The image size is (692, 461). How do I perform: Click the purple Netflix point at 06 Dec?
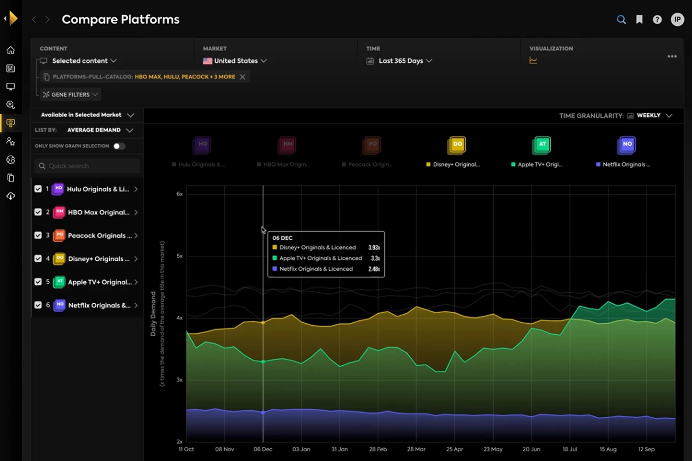[x=263, y=413]
